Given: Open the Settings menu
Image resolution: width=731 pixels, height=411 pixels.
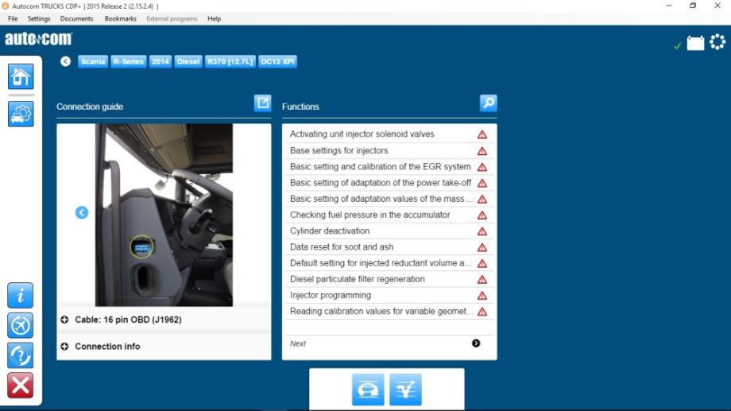Looking at the screenshot, I should click(39, 18).
